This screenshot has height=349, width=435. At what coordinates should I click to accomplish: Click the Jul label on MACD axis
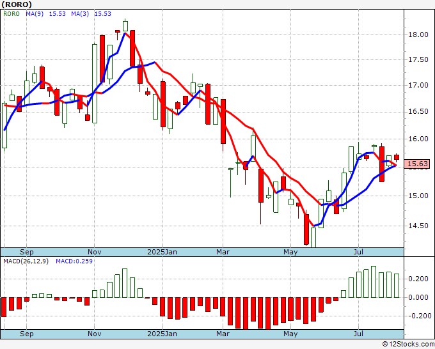click(358, 334)
